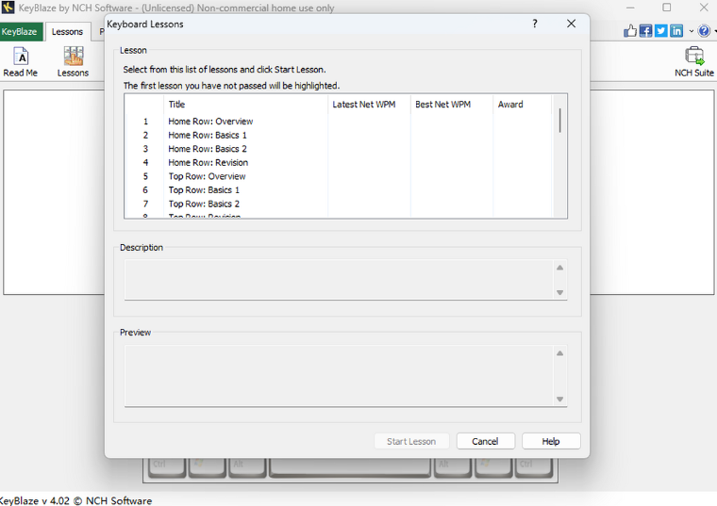The width and height of the screenshot is (717, 506).
Task: Share on LinkedIn icon
Action: (676, 31)
